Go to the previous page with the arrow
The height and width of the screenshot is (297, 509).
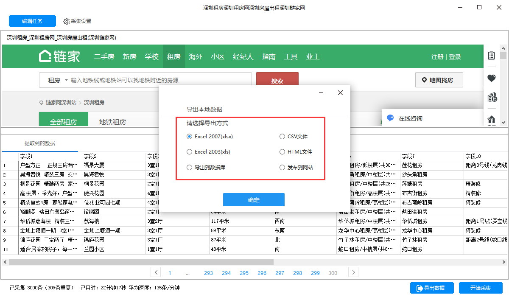coord(156,272)
